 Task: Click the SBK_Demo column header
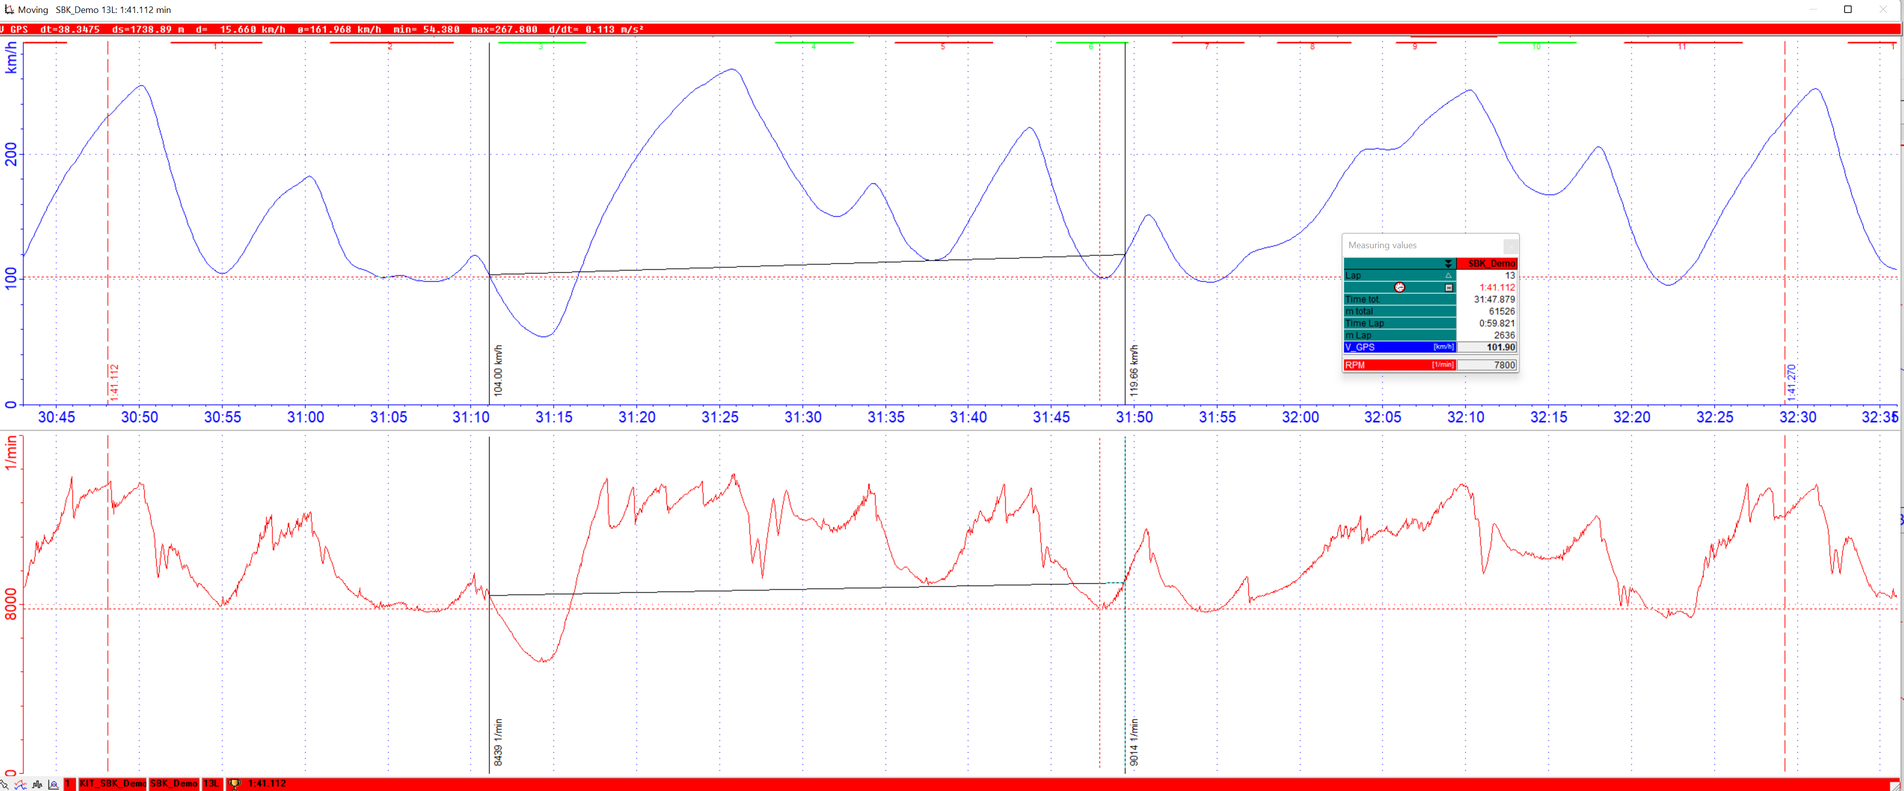(1487, 264)
